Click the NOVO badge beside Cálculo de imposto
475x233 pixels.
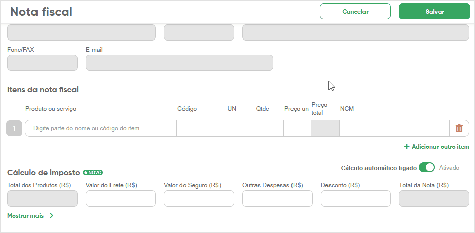93,173
